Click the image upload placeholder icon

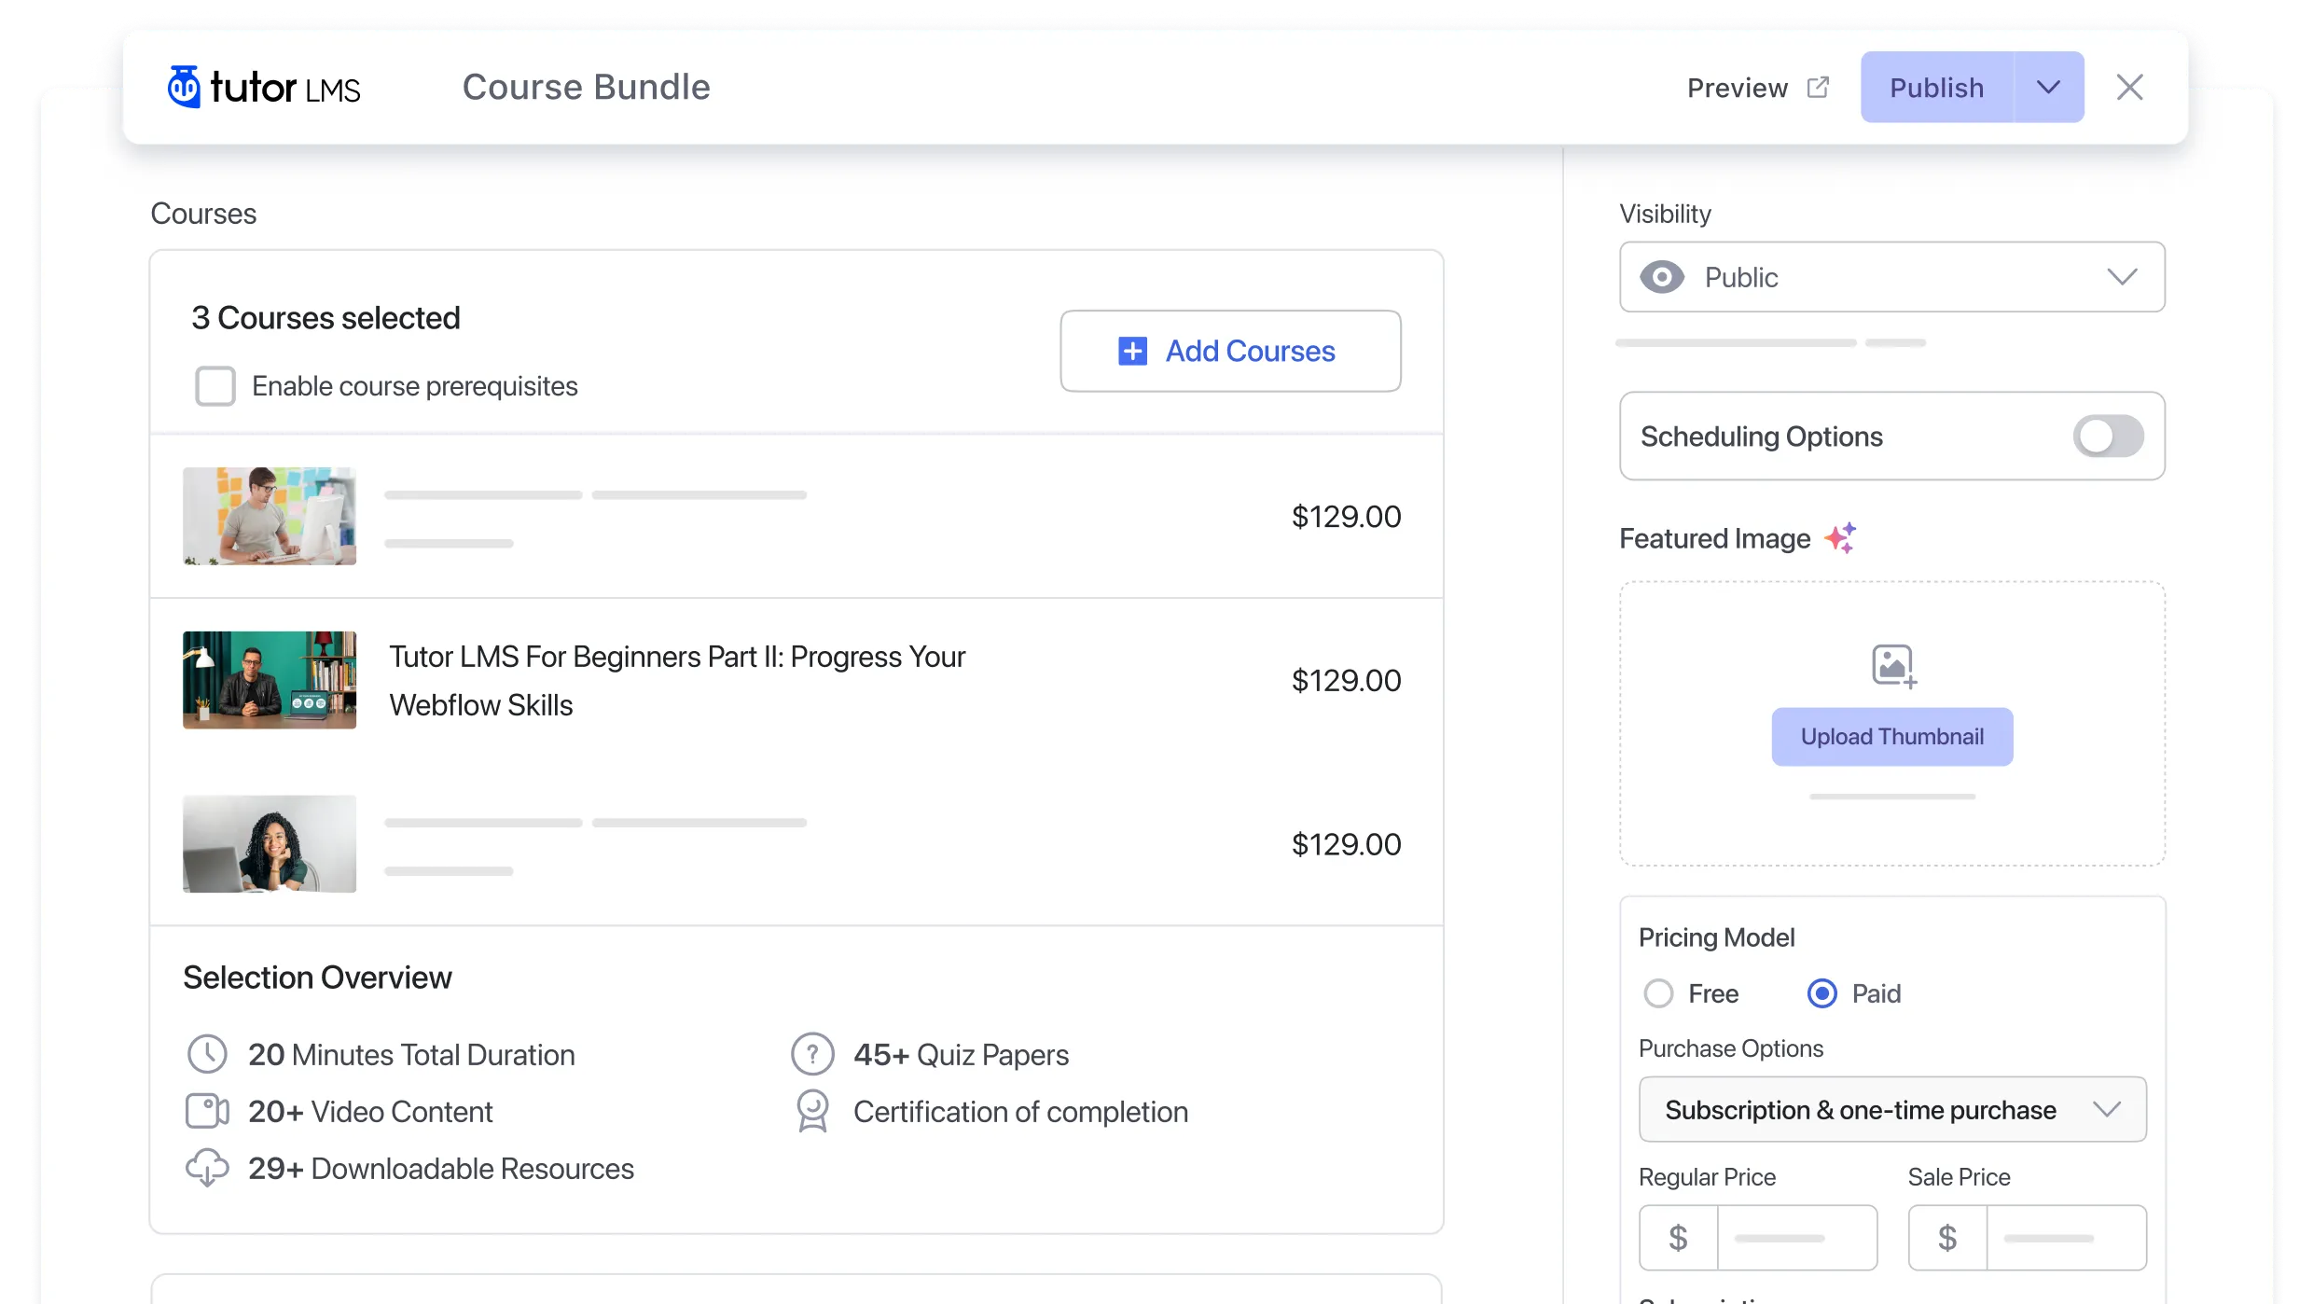[1893, 666]
